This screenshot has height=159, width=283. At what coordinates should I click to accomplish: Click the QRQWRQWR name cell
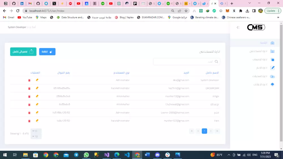pos(212,88)
